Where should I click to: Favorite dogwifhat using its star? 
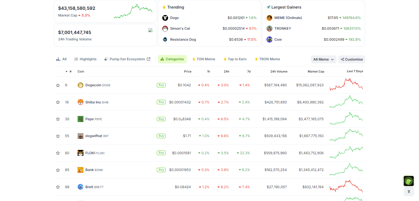pos(58,136)
